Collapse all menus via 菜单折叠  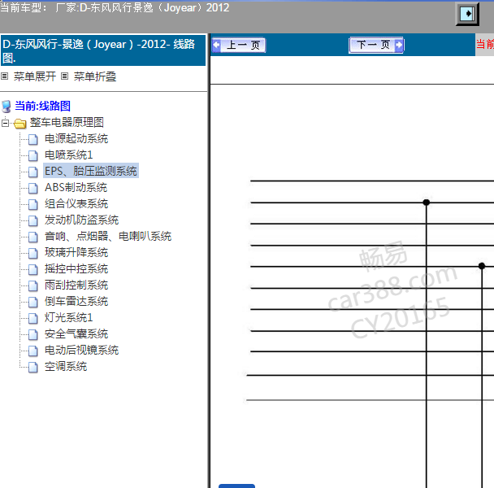95,76
